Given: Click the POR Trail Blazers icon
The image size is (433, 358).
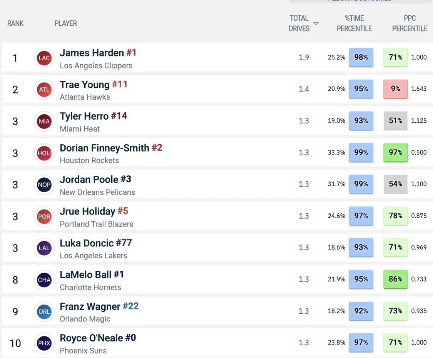Looking at the screenshot, I should click(x=44, y=216).
